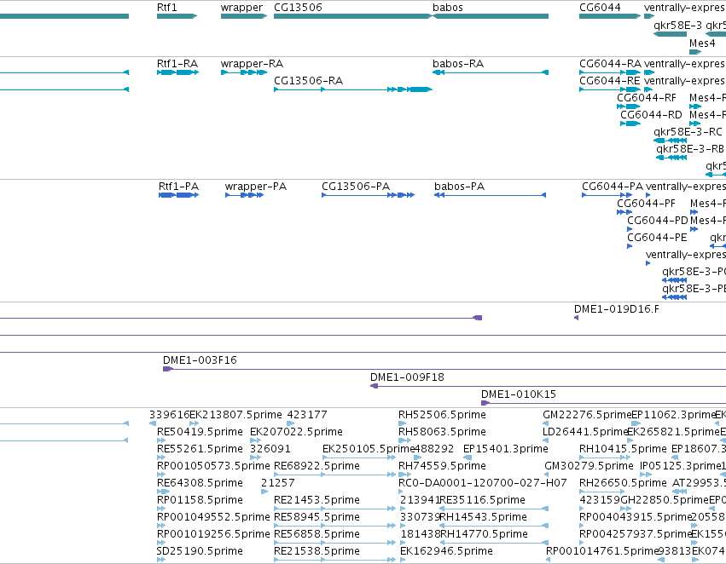Select the wrapper-RA transcript label
This screenshot has width=726, height=564.
(x=252, y=64)
